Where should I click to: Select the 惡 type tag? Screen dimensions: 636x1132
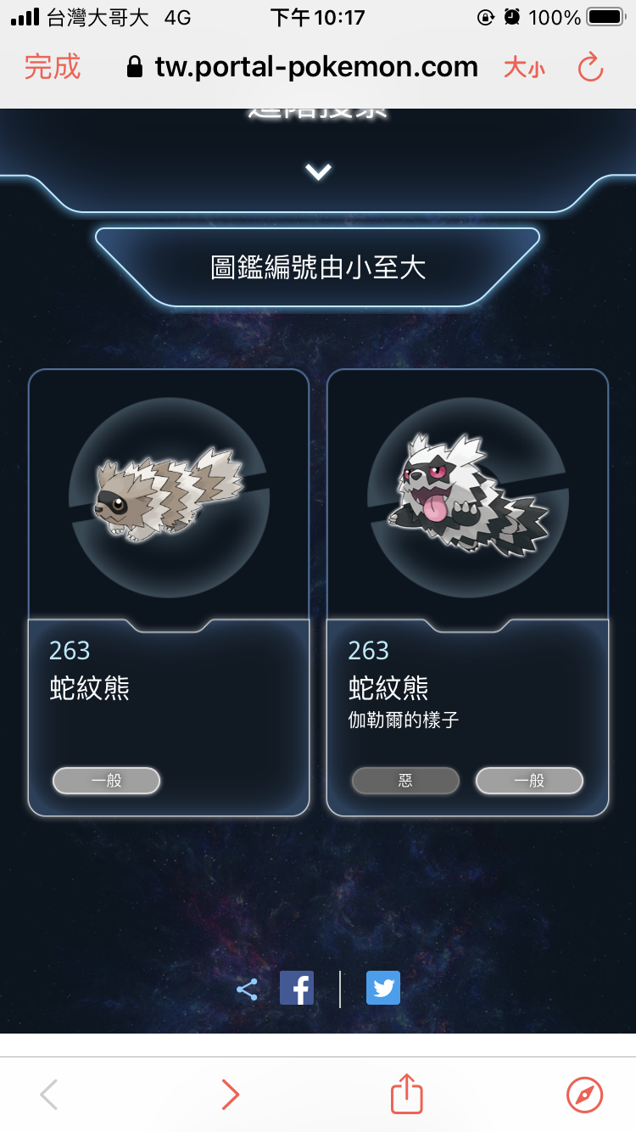pos(405,781)
